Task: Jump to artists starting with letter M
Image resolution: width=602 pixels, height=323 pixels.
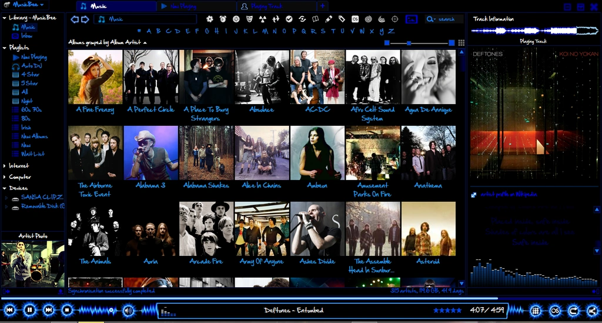Action: [x=265, y=31]
